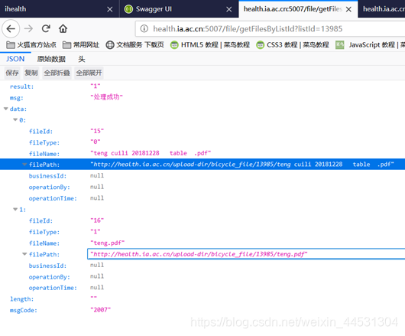
Task: Open the 火狐官方站点 bookmark folder
Action: [31, 45]
